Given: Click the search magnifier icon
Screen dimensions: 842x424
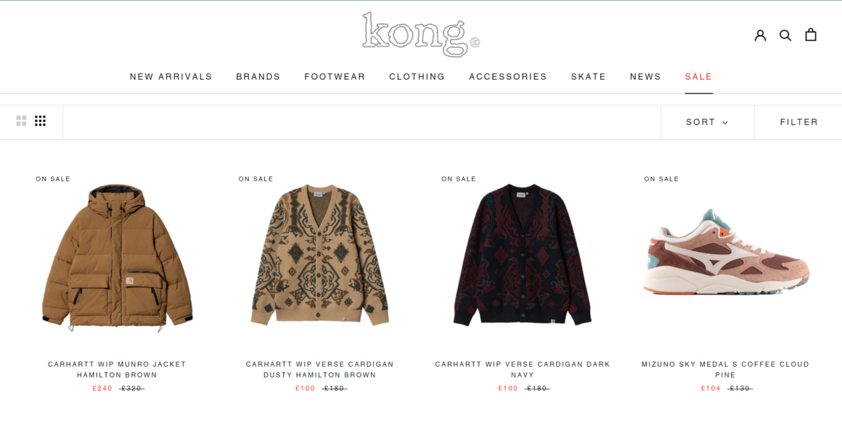Looking at the screenshot, I should pos(785,36).
